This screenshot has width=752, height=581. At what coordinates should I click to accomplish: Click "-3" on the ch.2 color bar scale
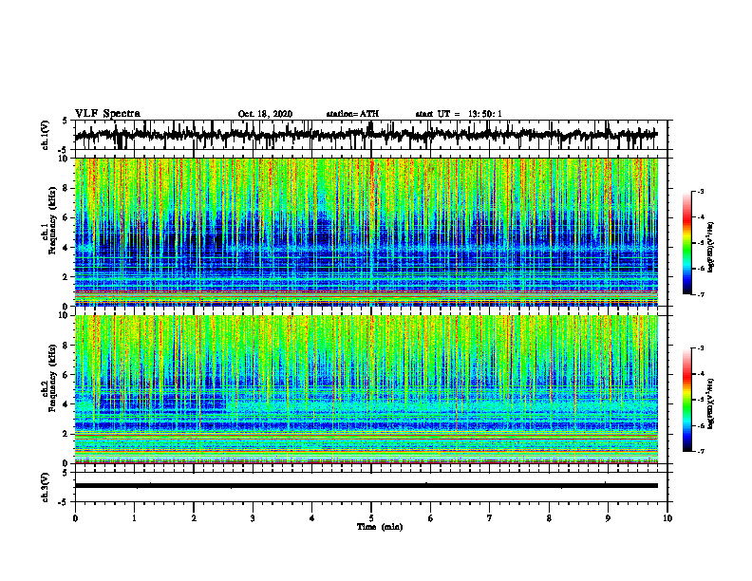click(x=701, y=348)
